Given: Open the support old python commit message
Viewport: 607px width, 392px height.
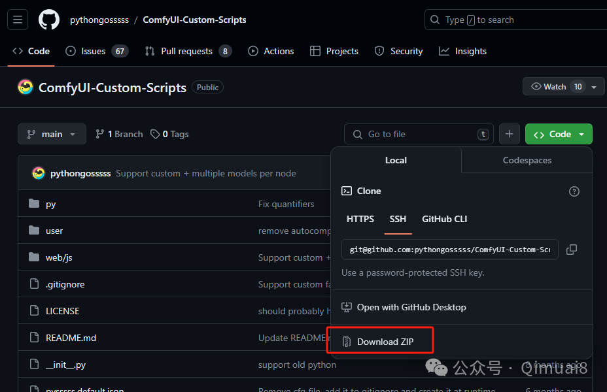Looking at the screenshot, I should click(x=298, y=365).
